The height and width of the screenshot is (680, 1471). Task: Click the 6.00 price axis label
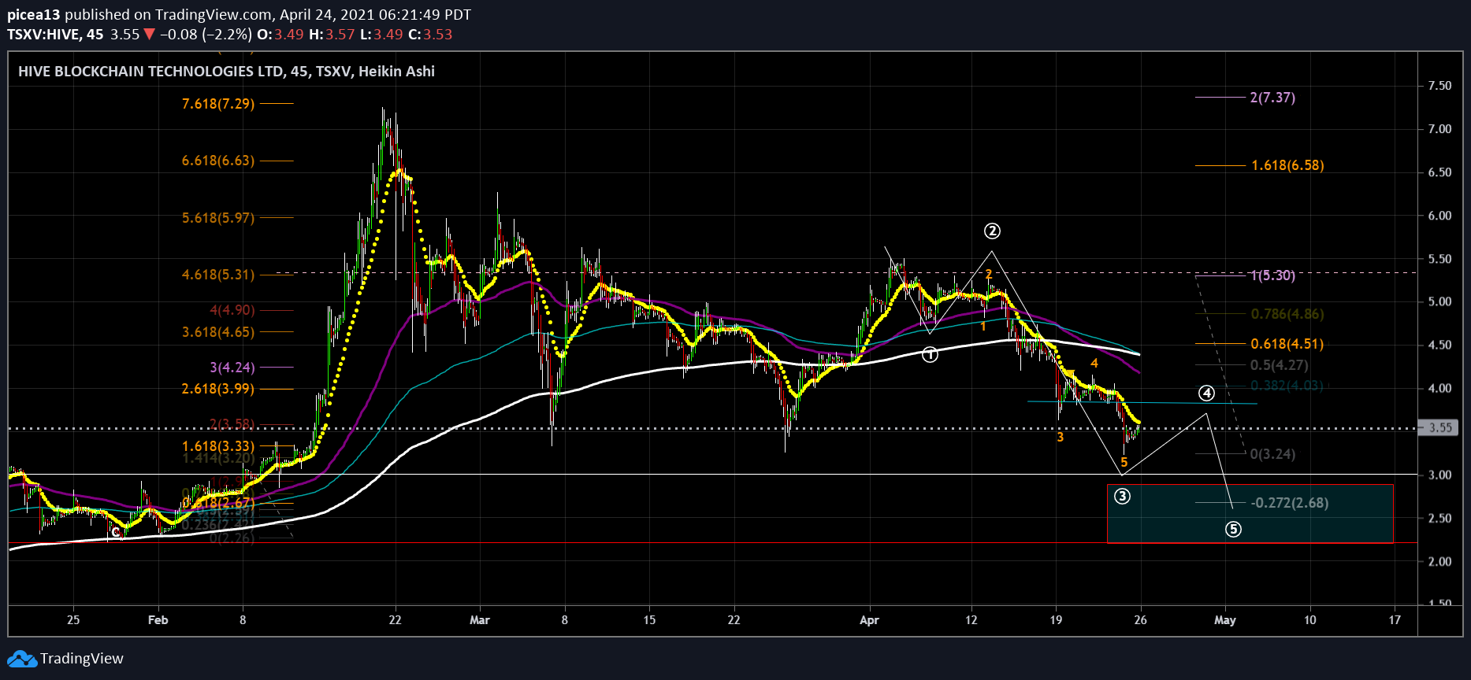(1439, 216)
